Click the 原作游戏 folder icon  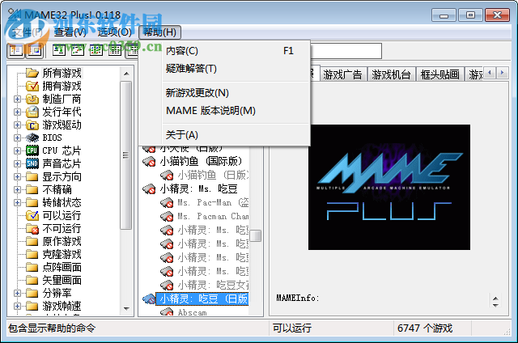(x=32, y=241)
